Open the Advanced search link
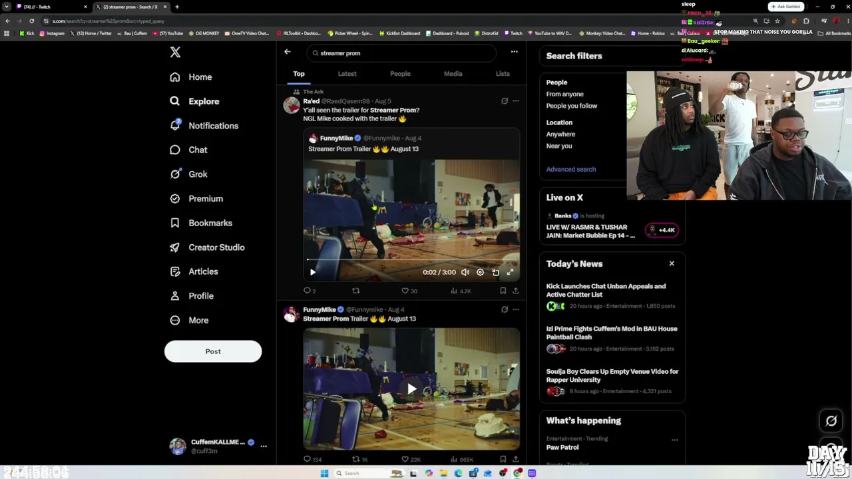 point(571,169)
